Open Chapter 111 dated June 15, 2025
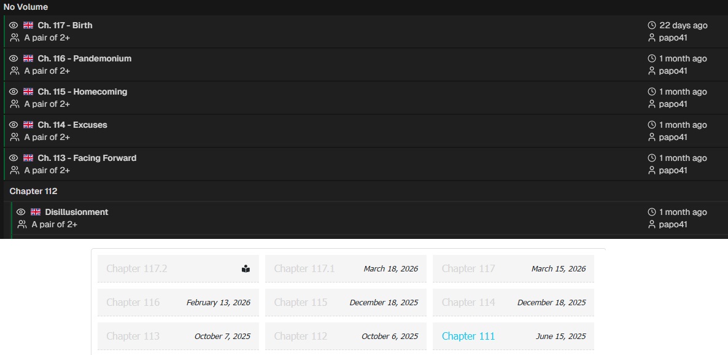This screenshot has width=728, height=355. pyautogui.click(x=468, y=337)
